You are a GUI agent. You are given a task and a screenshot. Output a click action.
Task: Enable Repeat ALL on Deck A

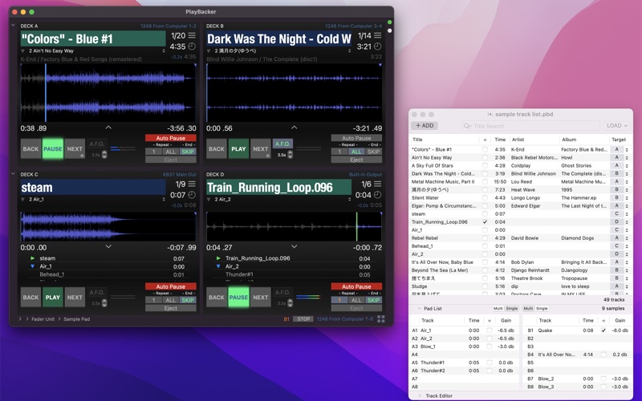[x=169, y=151]
